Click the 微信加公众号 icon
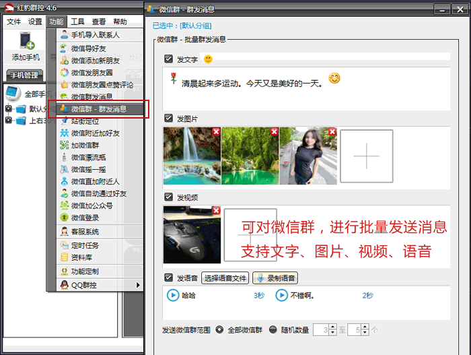This screenshot has width=471, height=355. (x=65, y=205)
